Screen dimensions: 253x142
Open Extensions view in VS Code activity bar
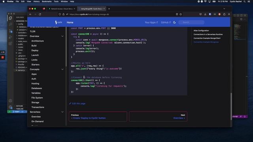10,43
